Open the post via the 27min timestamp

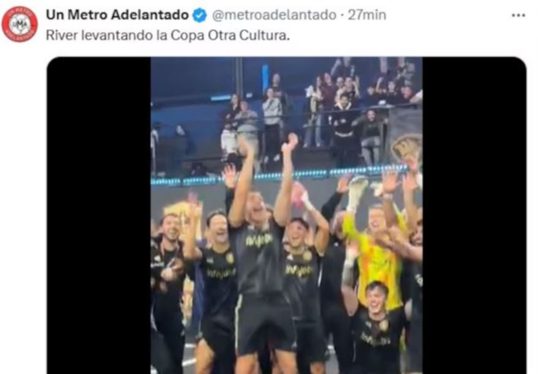pyautogui.click(x=367, y=15)
